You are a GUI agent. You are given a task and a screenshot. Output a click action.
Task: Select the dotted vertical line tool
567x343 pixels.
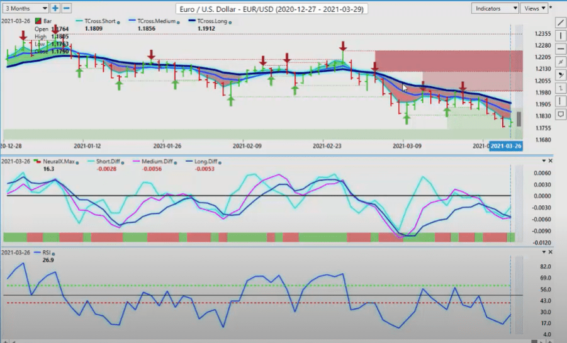561,101
